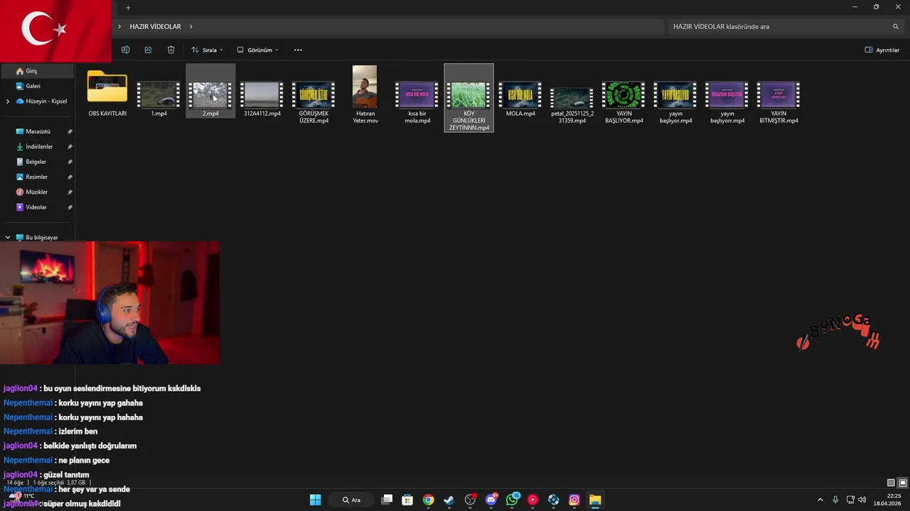Open the three-dots See more menu

(298, 50)
